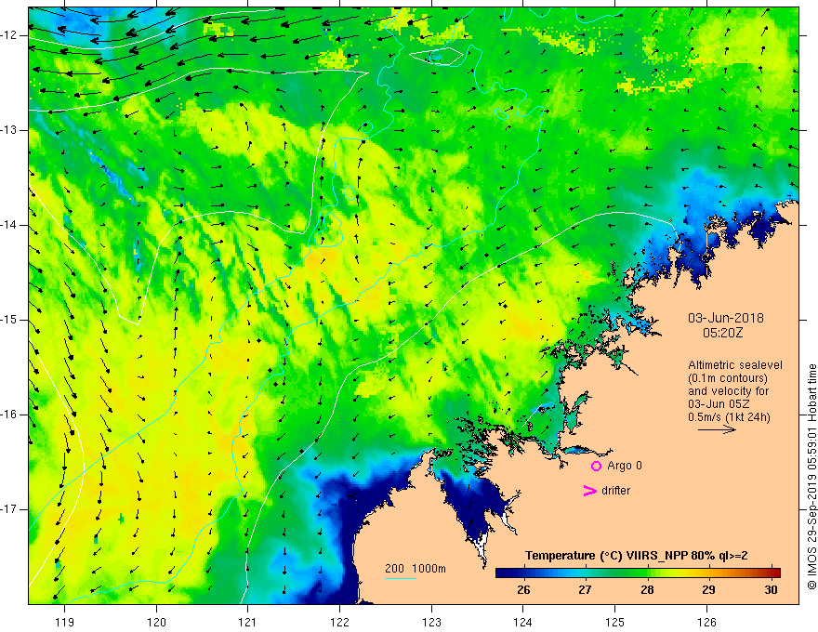The image size is (818, 632).
Task: Click the longitude label 125
Action: (615, 622)
